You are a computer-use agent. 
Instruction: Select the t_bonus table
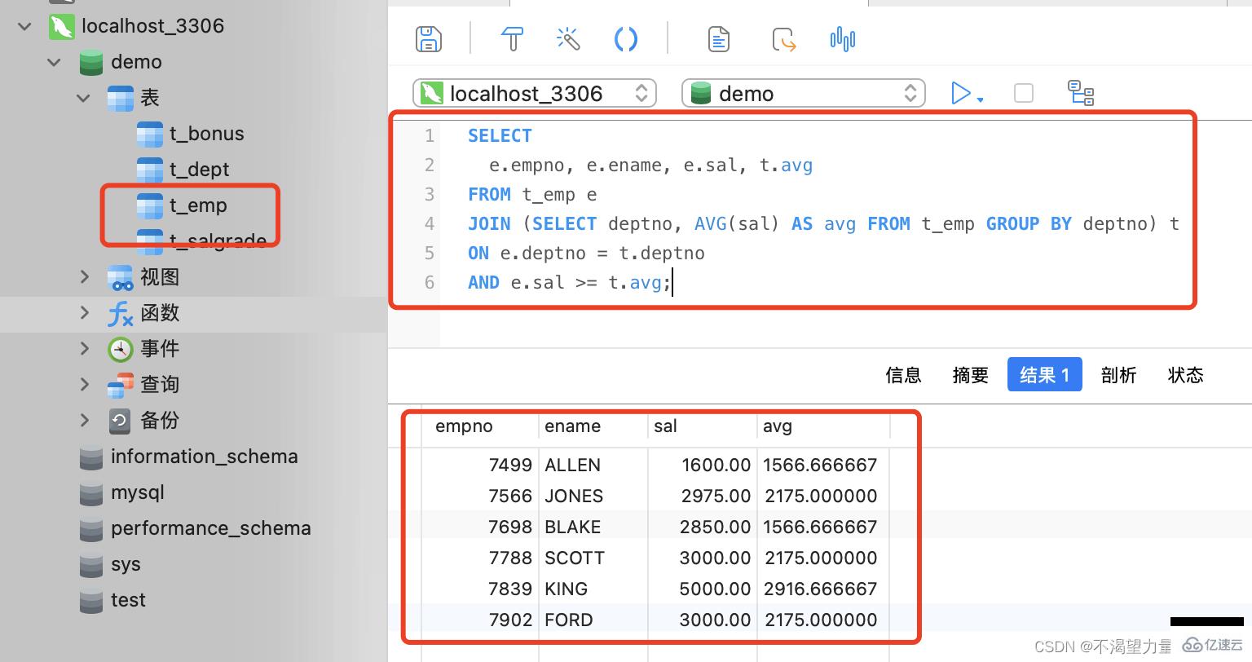[x=206, y=134]
